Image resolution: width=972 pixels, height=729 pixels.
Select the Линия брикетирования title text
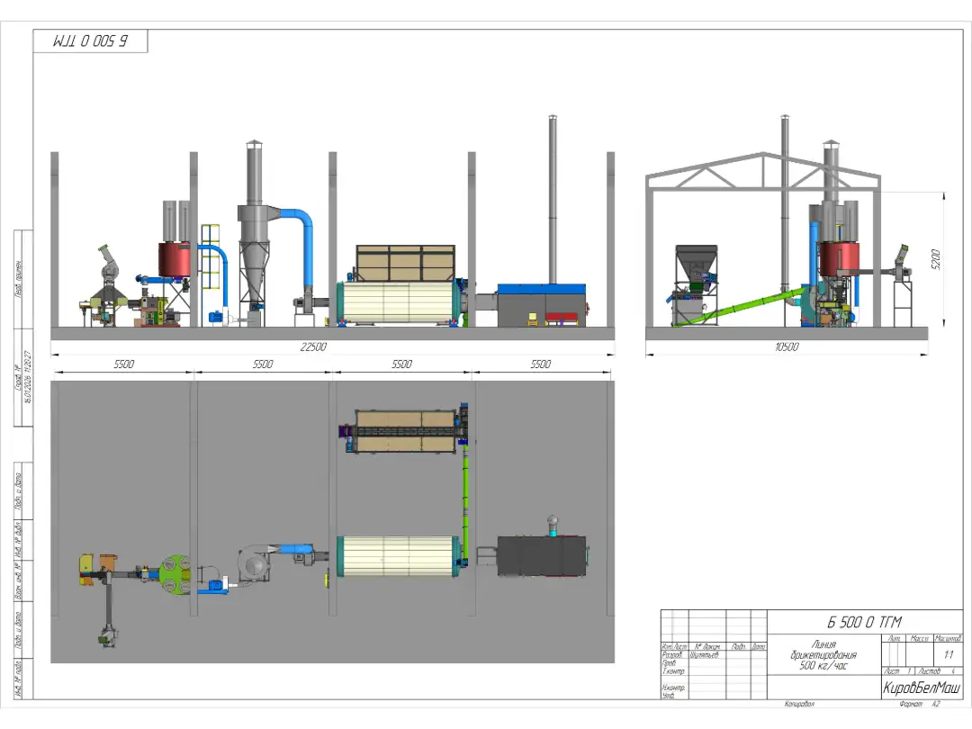click(823, 655)
